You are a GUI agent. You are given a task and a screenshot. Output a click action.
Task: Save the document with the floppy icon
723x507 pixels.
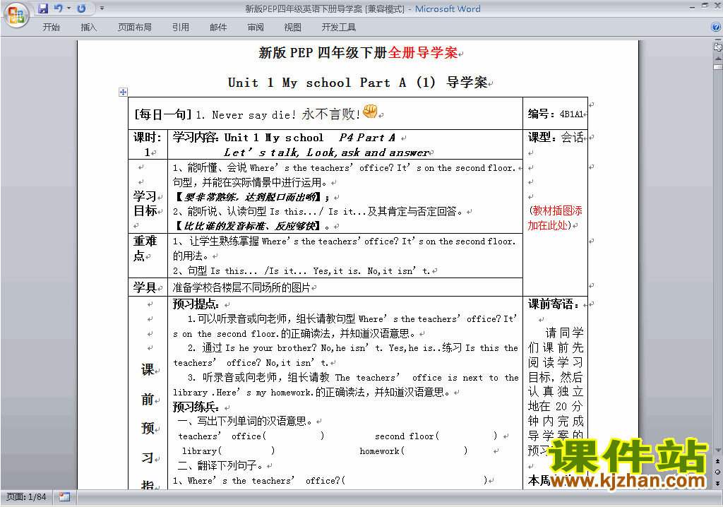click(x=43, y=8)
